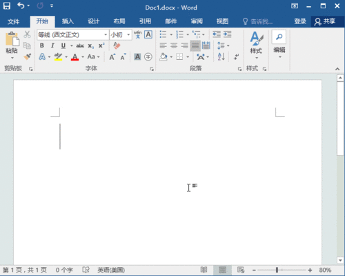Shrink font size button

tap(124, 56)
